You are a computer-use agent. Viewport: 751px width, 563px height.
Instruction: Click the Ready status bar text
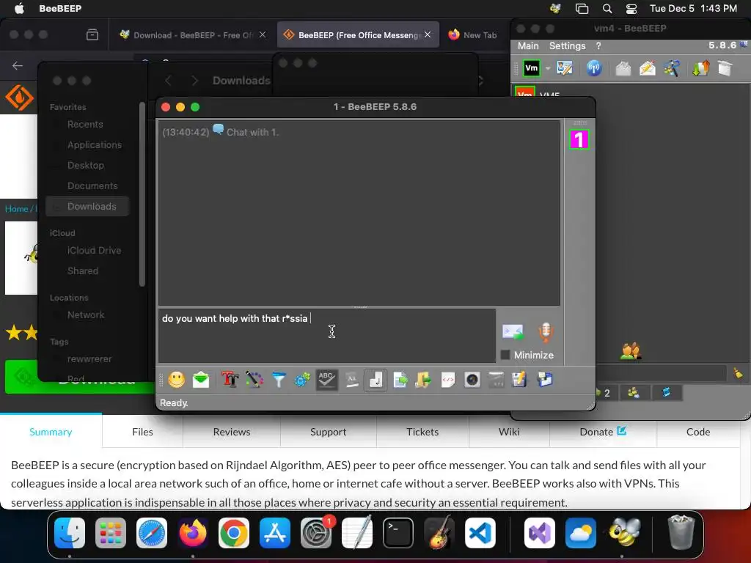174,403
